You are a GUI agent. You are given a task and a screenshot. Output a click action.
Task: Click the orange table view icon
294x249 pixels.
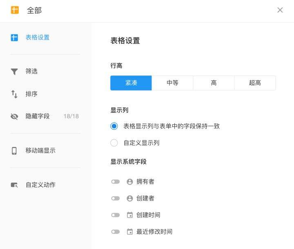point(15,10)
